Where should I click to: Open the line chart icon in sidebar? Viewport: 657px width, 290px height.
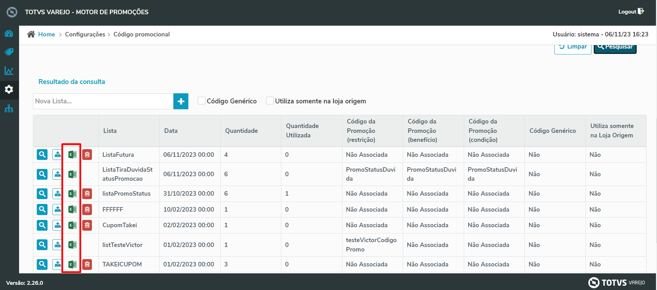9,71
